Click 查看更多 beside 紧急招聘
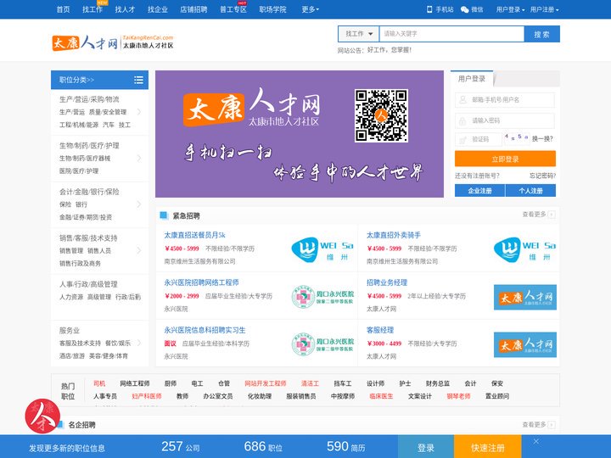 [x=535, y=215]
